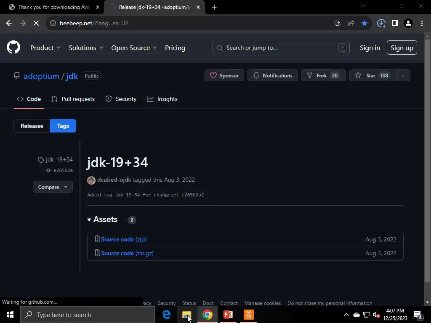Close the Release jdk-19+34 tab

pyautogui.click(x=198, y=7)
